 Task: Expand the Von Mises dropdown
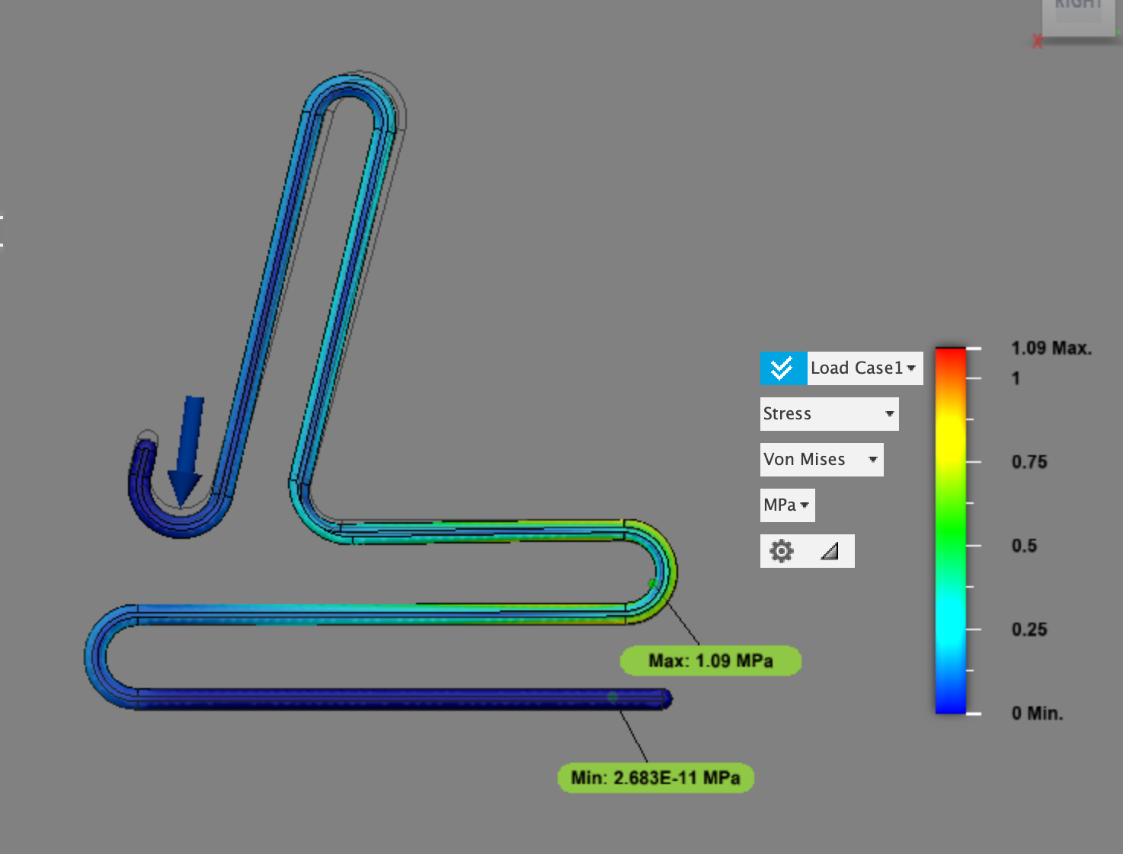(x=822, y=460)
